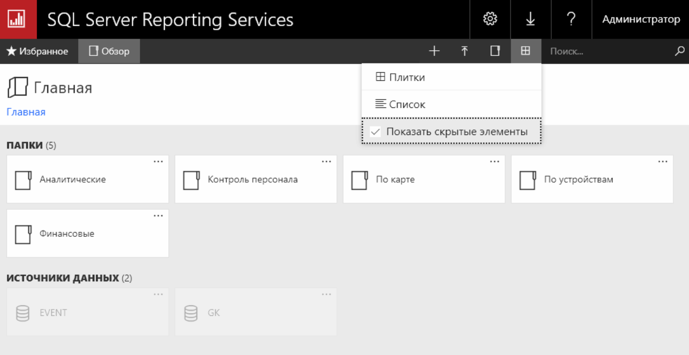Click the EVENT data source name
The width and height of the screenshot is (689, 355).
tap(53, 313)
